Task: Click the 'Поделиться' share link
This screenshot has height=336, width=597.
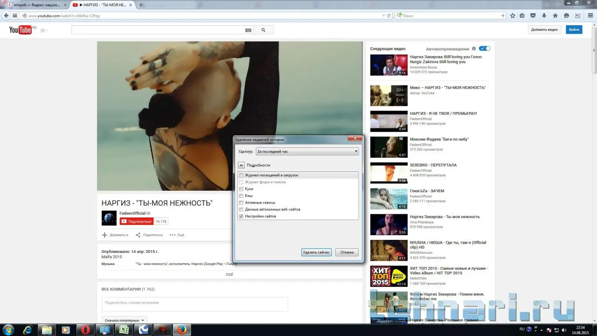Action: click(x=149, y=235)
